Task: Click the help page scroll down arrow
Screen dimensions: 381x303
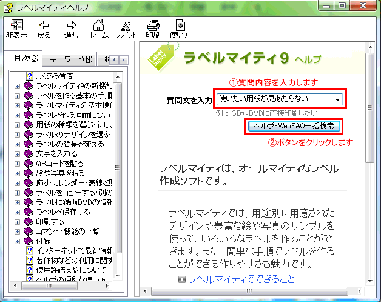Action: tap(370, 281)
